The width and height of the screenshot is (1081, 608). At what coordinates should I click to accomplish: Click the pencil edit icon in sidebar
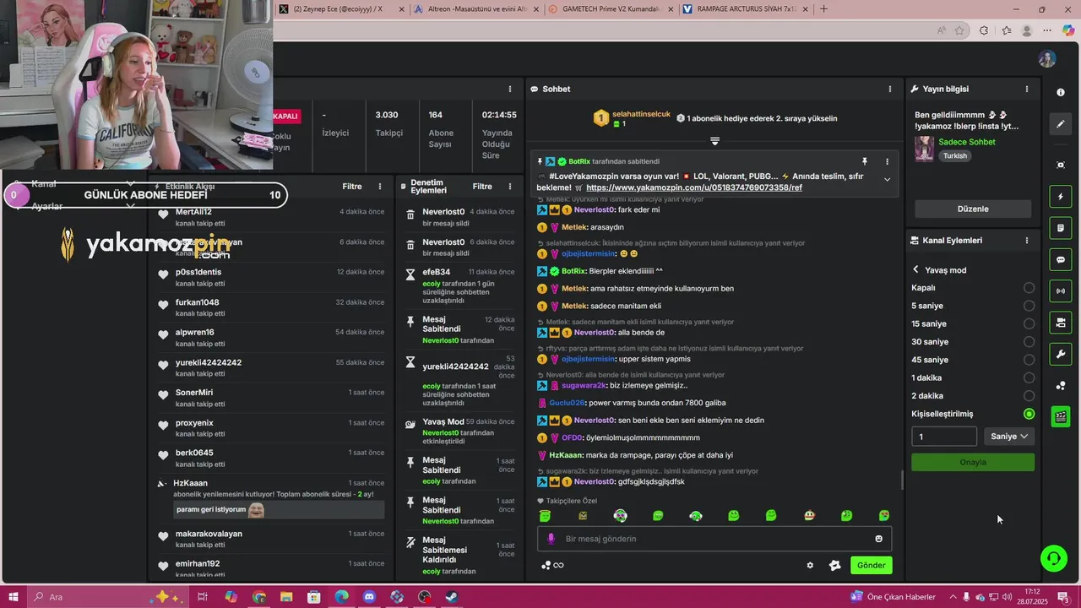coord(1061,124)
